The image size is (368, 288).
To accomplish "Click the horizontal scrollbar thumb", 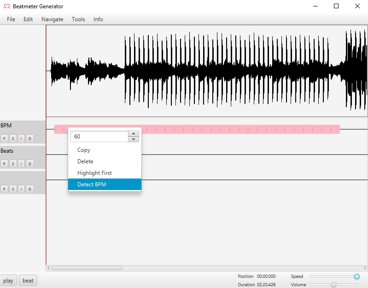I will (x=87, y=268).
